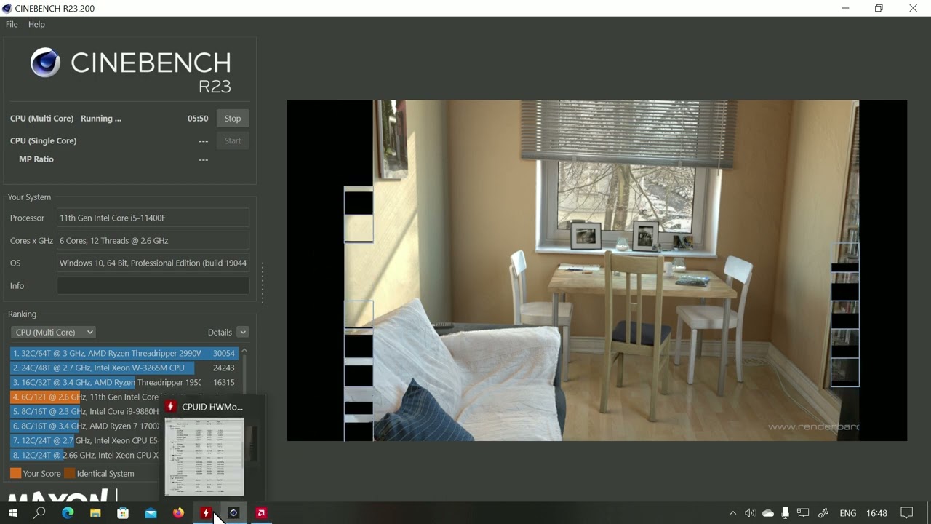Click the ranking list scroll up arrow
The width and height of the screenshot is (931, 524).
244,352
